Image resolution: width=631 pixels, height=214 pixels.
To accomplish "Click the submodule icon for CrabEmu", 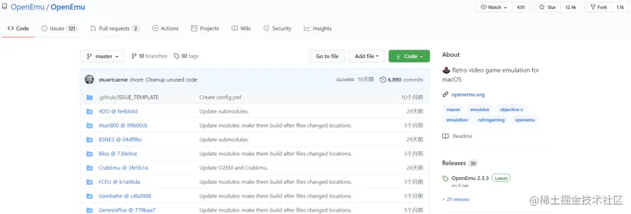I will point(89,168).
